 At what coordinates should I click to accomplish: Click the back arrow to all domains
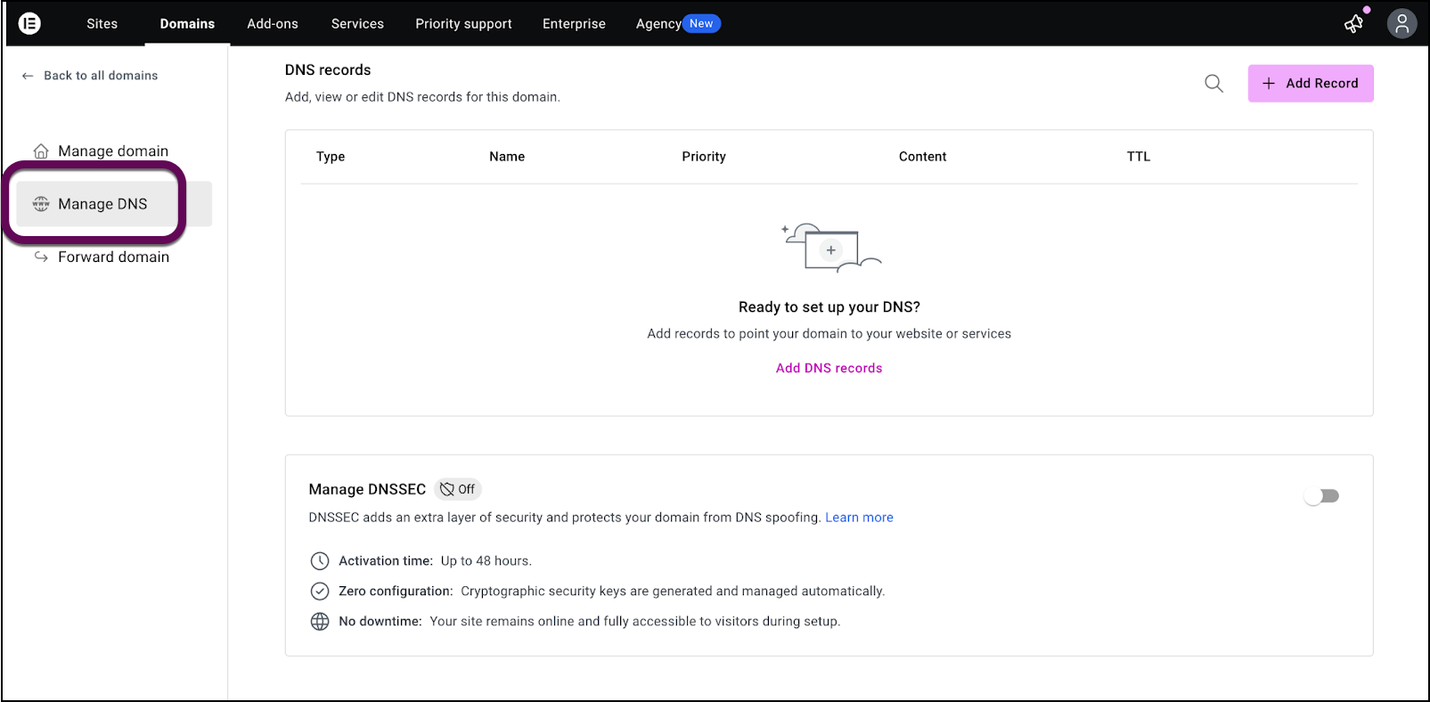pyautogui.click(x=28, y=76)
